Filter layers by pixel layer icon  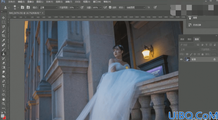point(198,45)
